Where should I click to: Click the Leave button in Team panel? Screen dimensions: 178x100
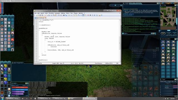168,84
